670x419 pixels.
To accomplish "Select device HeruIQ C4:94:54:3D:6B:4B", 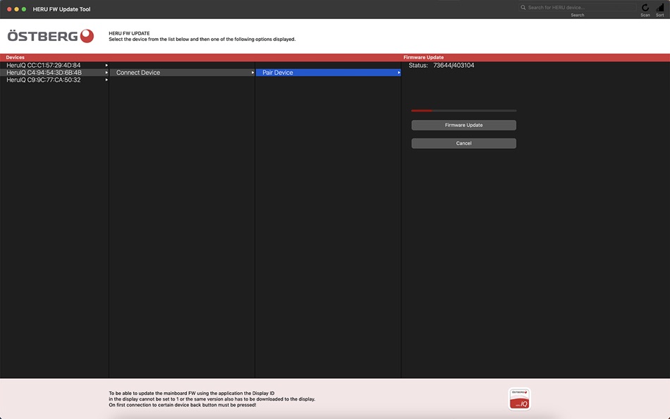I will (54, 73).
